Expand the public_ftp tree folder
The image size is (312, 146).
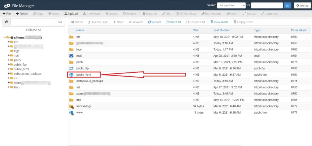point(9,65)
